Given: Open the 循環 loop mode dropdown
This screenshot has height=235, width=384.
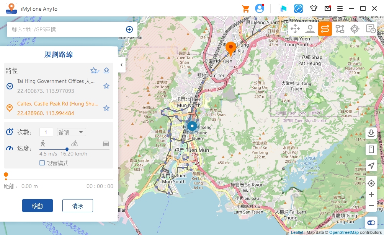Looking at the screenshot, I should pyautogui.click(x=72, y=132).
